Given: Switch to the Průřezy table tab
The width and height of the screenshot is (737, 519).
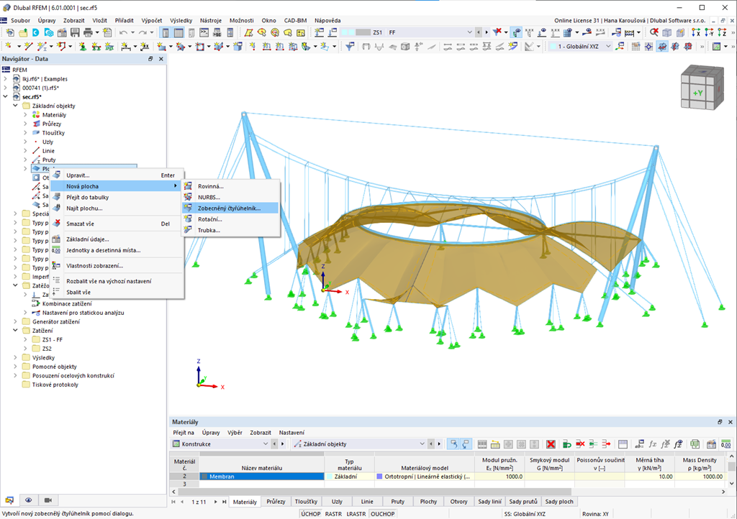Looking at the screenshot, I should [x=276, y=501].
